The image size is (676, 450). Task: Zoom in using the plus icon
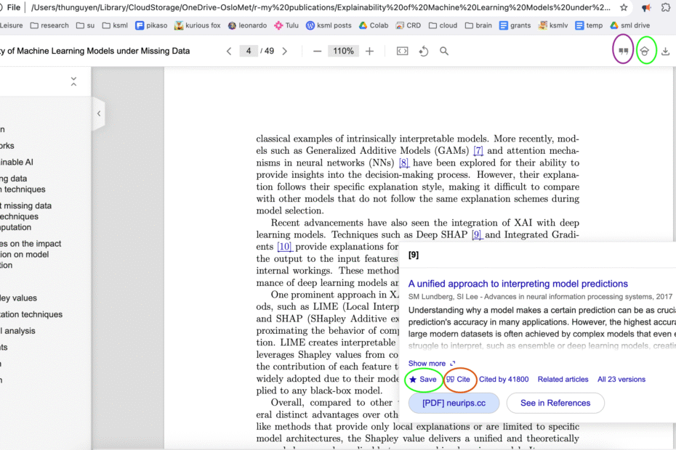tap(369, 52)
